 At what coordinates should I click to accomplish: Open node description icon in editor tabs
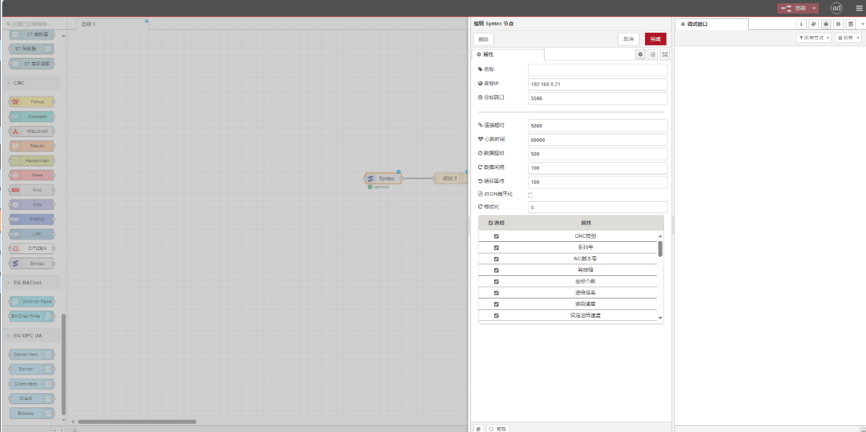click(x=652, y=55)
